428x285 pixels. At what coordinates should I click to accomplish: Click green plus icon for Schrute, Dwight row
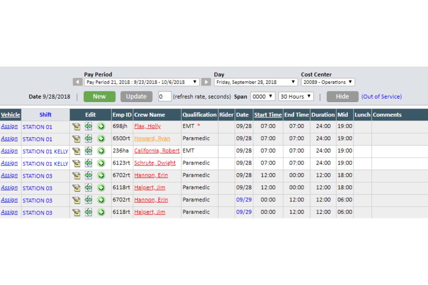101,163
